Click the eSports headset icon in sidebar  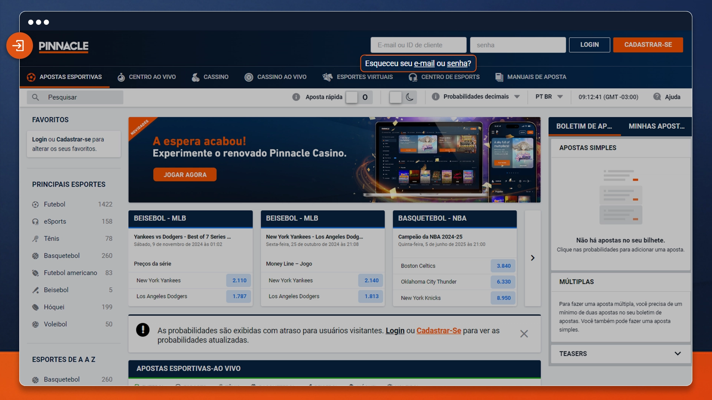pos(36,221)
